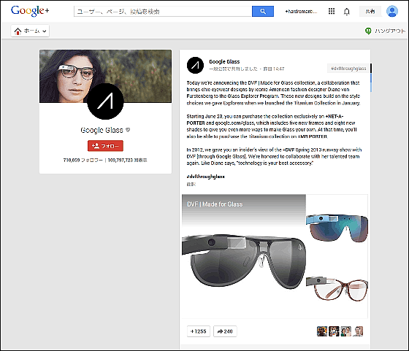The width and height of the screenshot is (409, 351).
Task: Click the reshare 240 button
Action: click(225, 331)
